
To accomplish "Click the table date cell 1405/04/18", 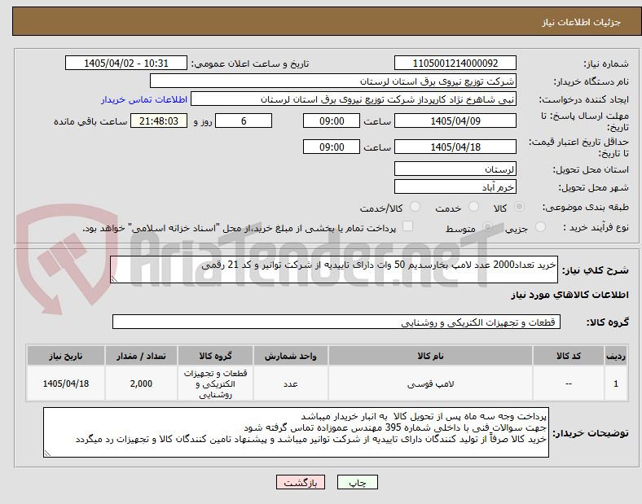I will 66,383.
